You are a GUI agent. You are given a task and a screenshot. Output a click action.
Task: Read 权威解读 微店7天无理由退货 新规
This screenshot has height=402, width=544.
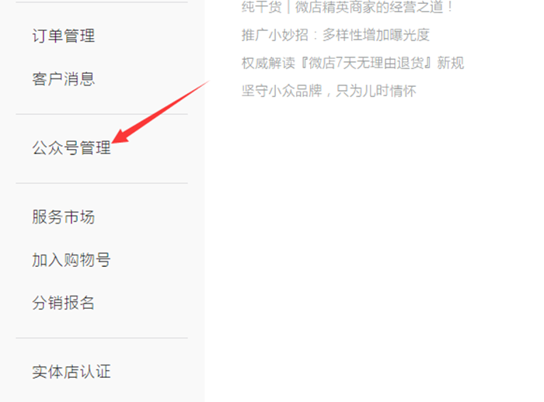(x=353, y=63)
